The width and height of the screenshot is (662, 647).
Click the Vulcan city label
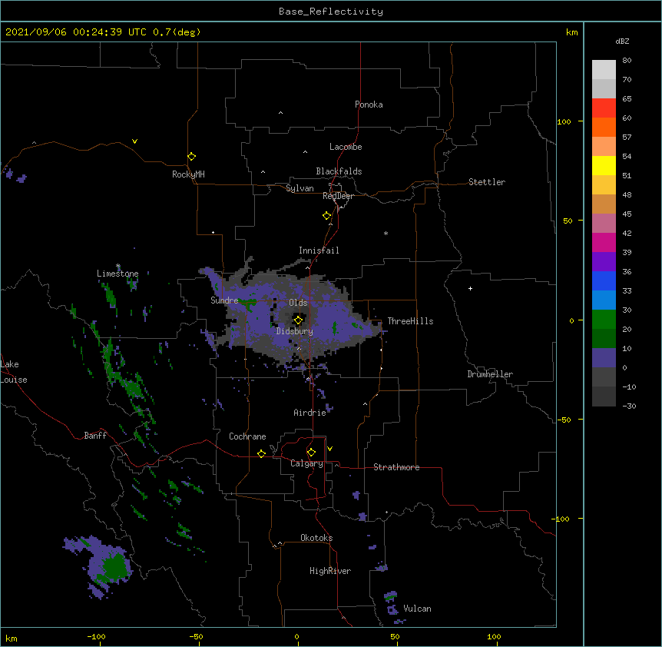tap(417, 609)
